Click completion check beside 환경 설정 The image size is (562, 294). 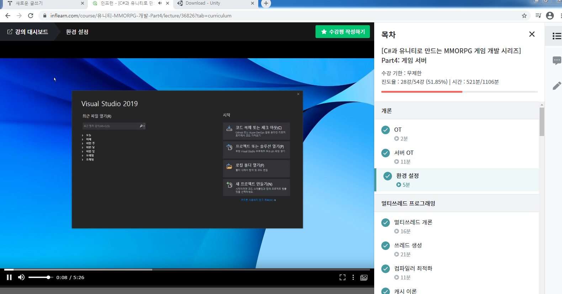pyautogui.click(x=388, y=176)
